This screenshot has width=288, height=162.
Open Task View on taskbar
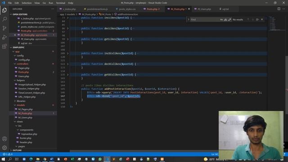(17, 159)
